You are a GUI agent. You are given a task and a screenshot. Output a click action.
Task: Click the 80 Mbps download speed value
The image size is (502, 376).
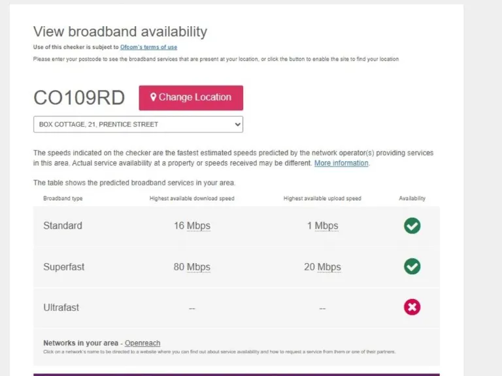192,267
